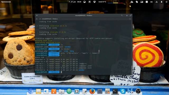Open the network indicator icon
The width and height of the screenshot is (169, 95).
point(157,2)
